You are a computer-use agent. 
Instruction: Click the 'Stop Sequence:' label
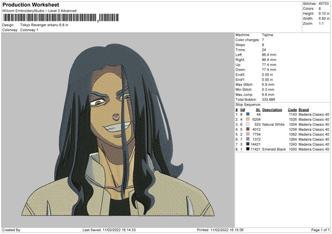(x=248, y=104)
